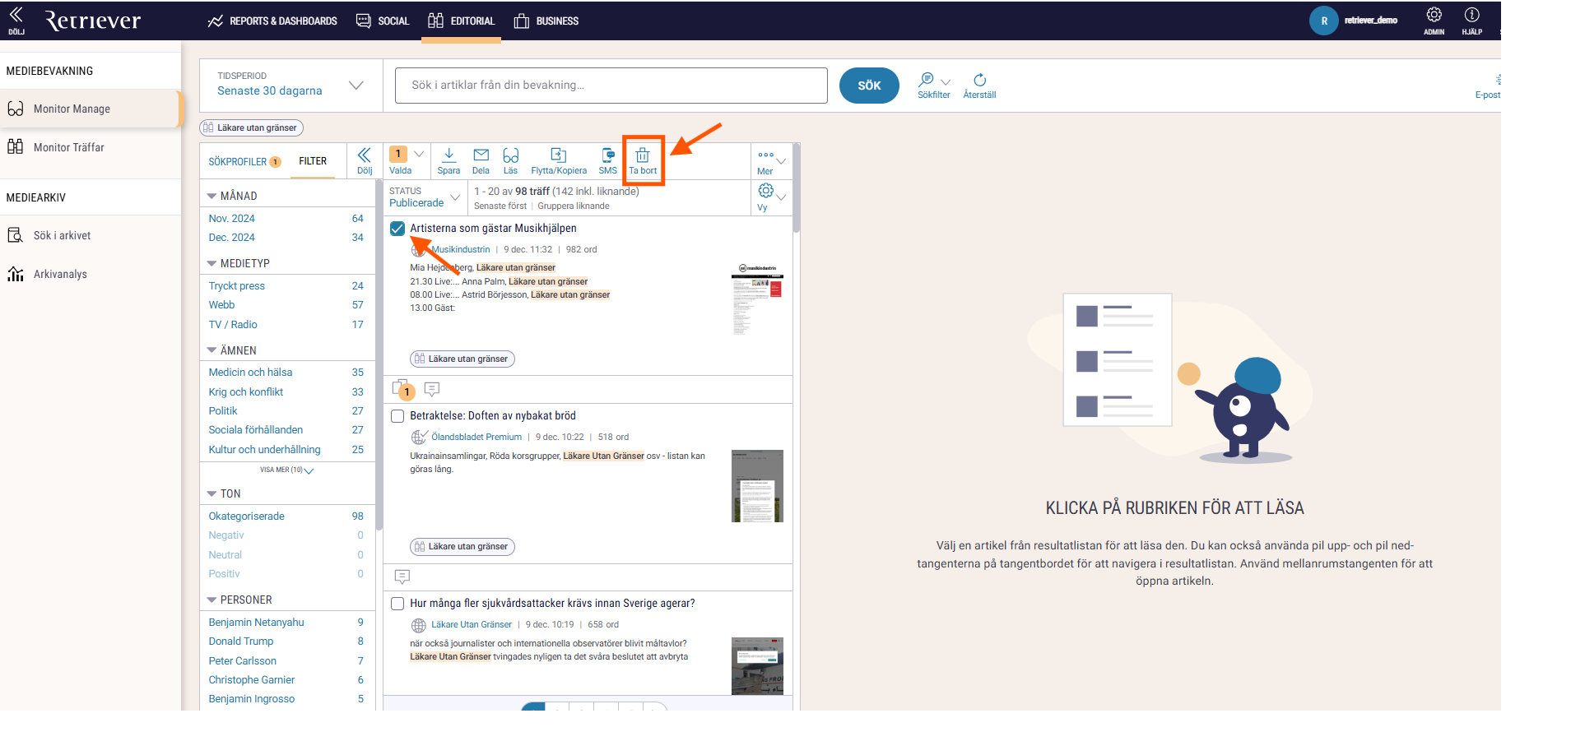
Task: Click comment icon under Artisterna article
Action: [432, 389]
